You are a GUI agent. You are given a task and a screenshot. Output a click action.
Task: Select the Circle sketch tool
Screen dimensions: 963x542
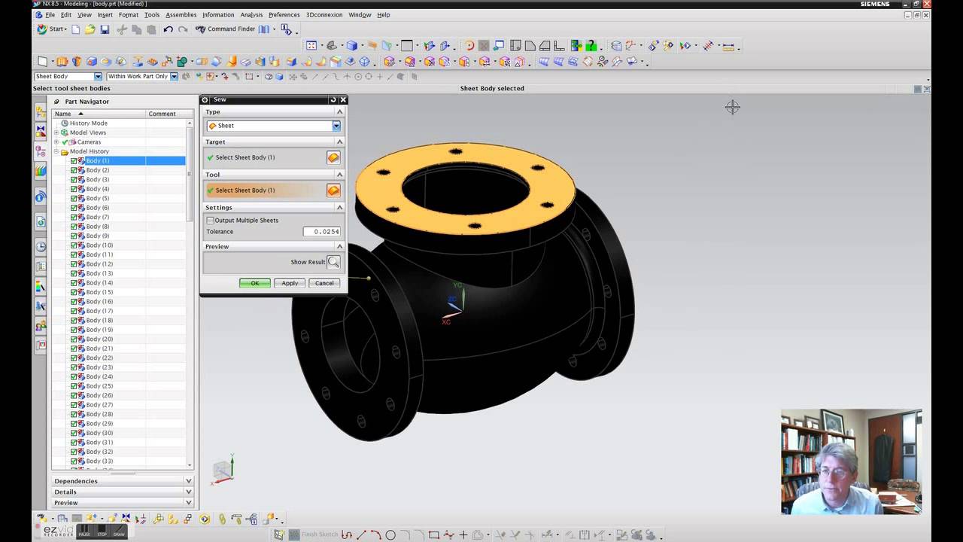pos(390,535)
